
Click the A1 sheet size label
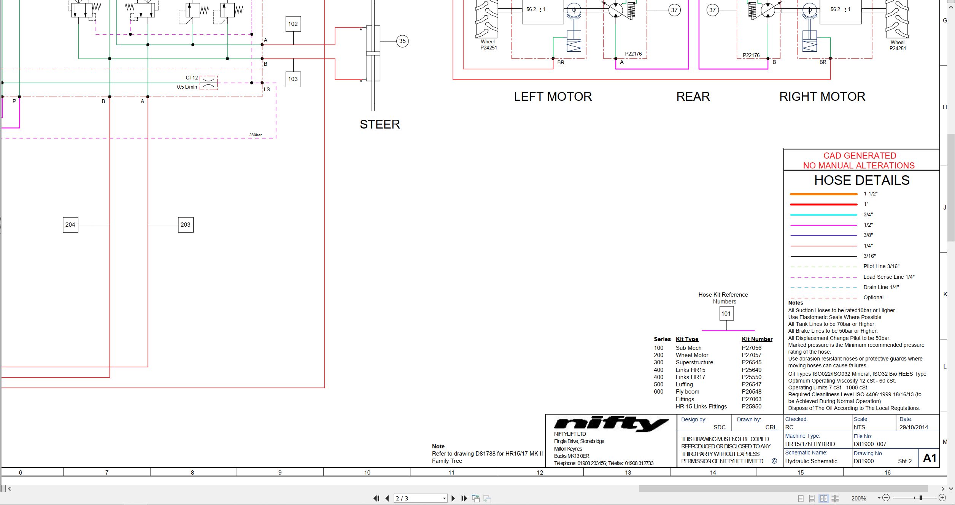point(930,458)
